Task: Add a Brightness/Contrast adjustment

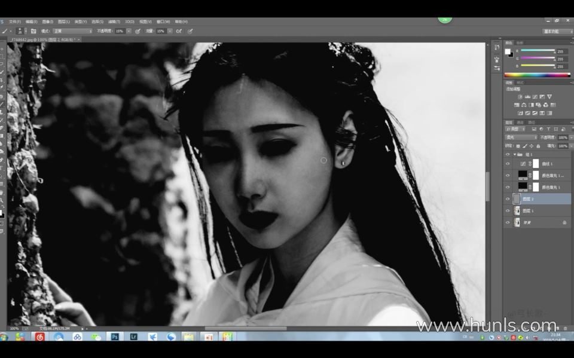Action: 520,97
